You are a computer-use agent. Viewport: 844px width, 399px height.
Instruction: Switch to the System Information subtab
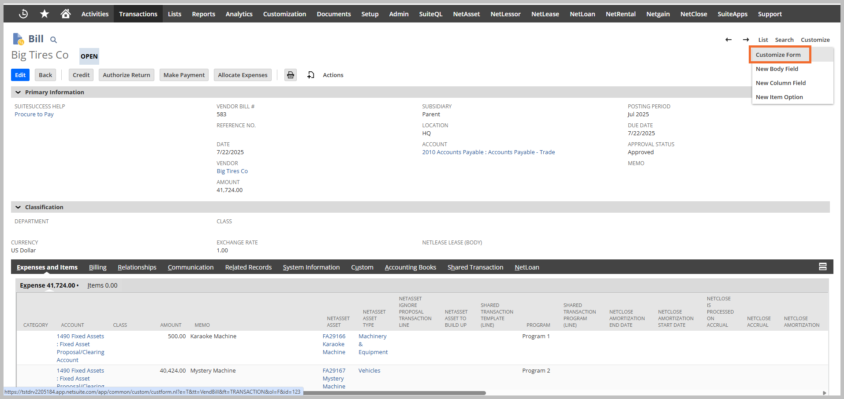[311, 267]
